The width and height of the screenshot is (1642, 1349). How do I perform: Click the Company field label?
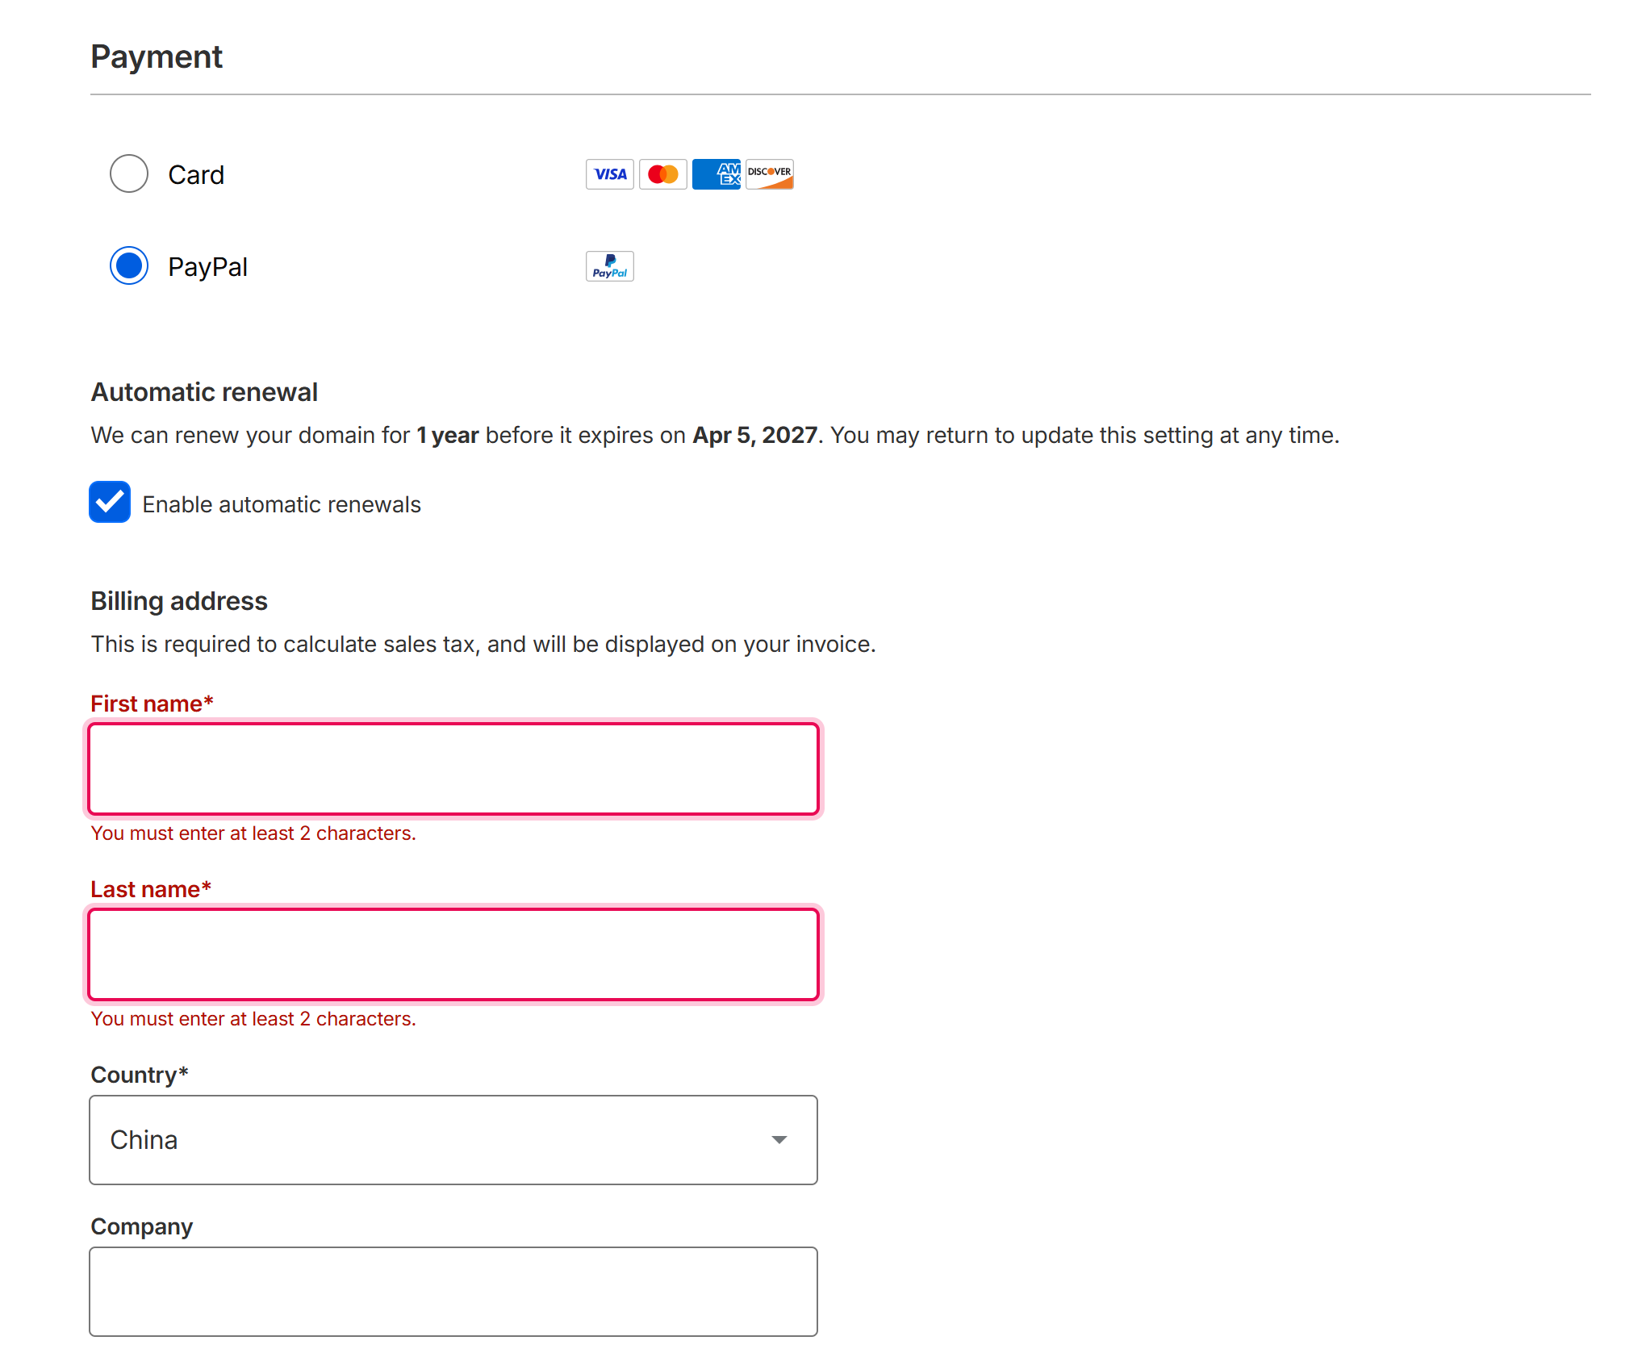(x=141, y=1226)
